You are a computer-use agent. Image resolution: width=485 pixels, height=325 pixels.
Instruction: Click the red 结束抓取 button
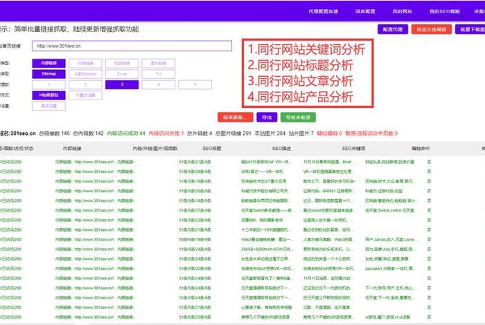tap(236, 118)
